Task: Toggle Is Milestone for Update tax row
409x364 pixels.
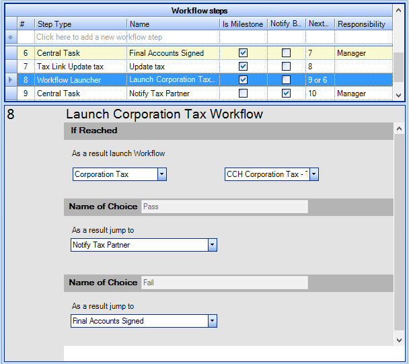Action: [x=243, y=67]
